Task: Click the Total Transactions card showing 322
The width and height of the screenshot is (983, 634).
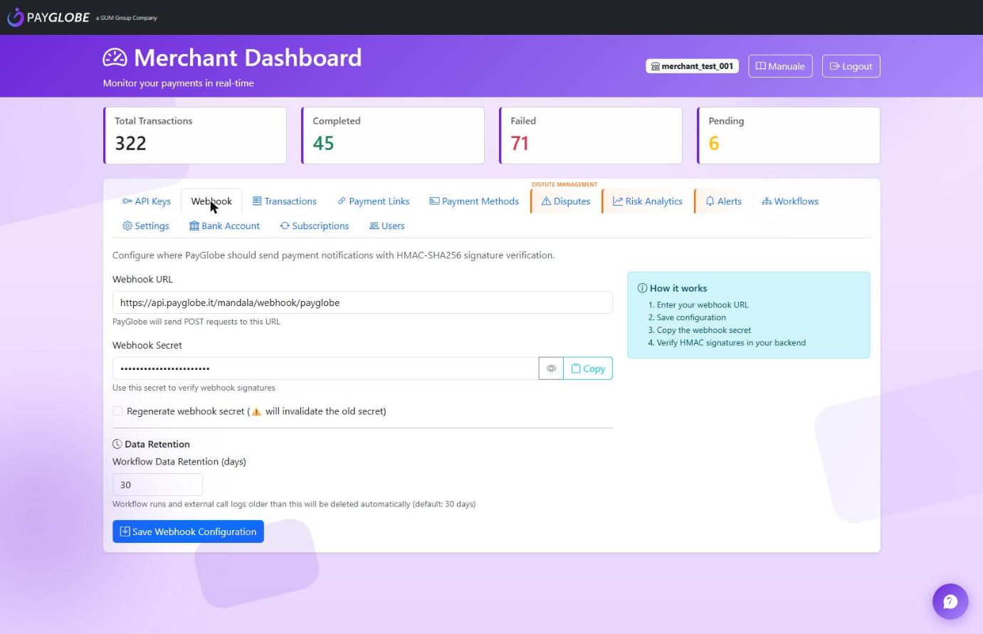Action: click(195, 135)
